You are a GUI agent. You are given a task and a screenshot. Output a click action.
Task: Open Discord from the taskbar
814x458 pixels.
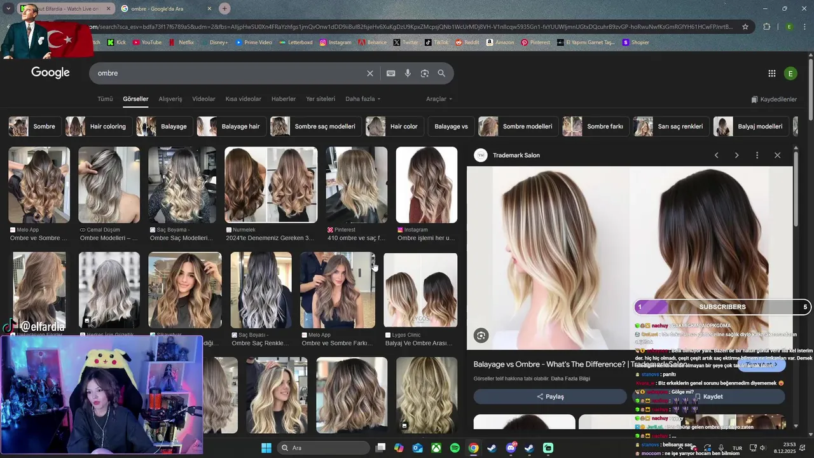click(511, 448)
